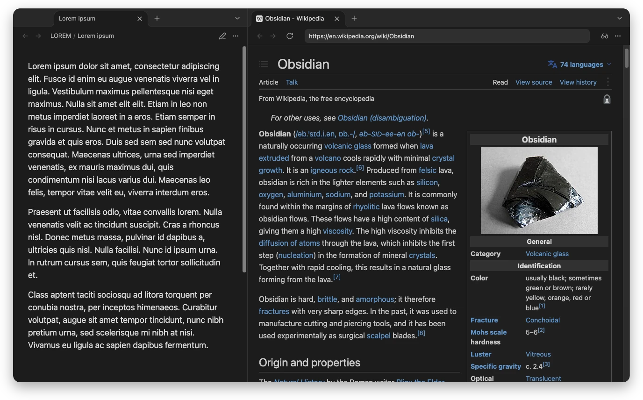The image size is (643, 400).
Task: Click the LOREM breadcrumb folder
Action: [x=61, y=36]
